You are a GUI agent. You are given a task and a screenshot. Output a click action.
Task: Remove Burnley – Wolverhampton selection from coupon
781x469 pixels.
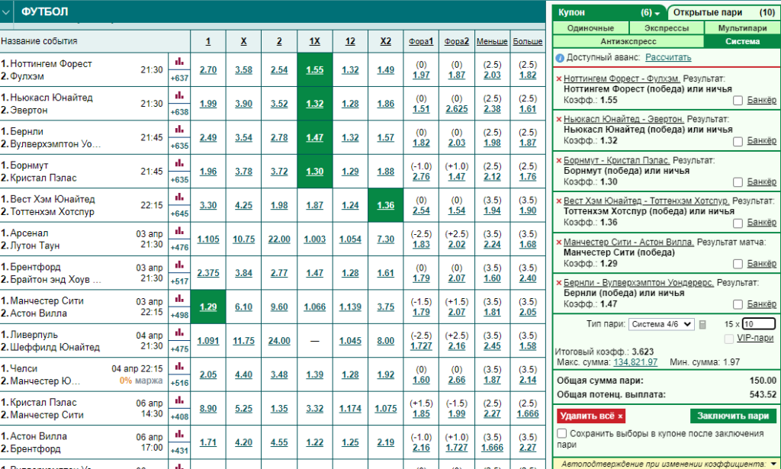point(559,283)
